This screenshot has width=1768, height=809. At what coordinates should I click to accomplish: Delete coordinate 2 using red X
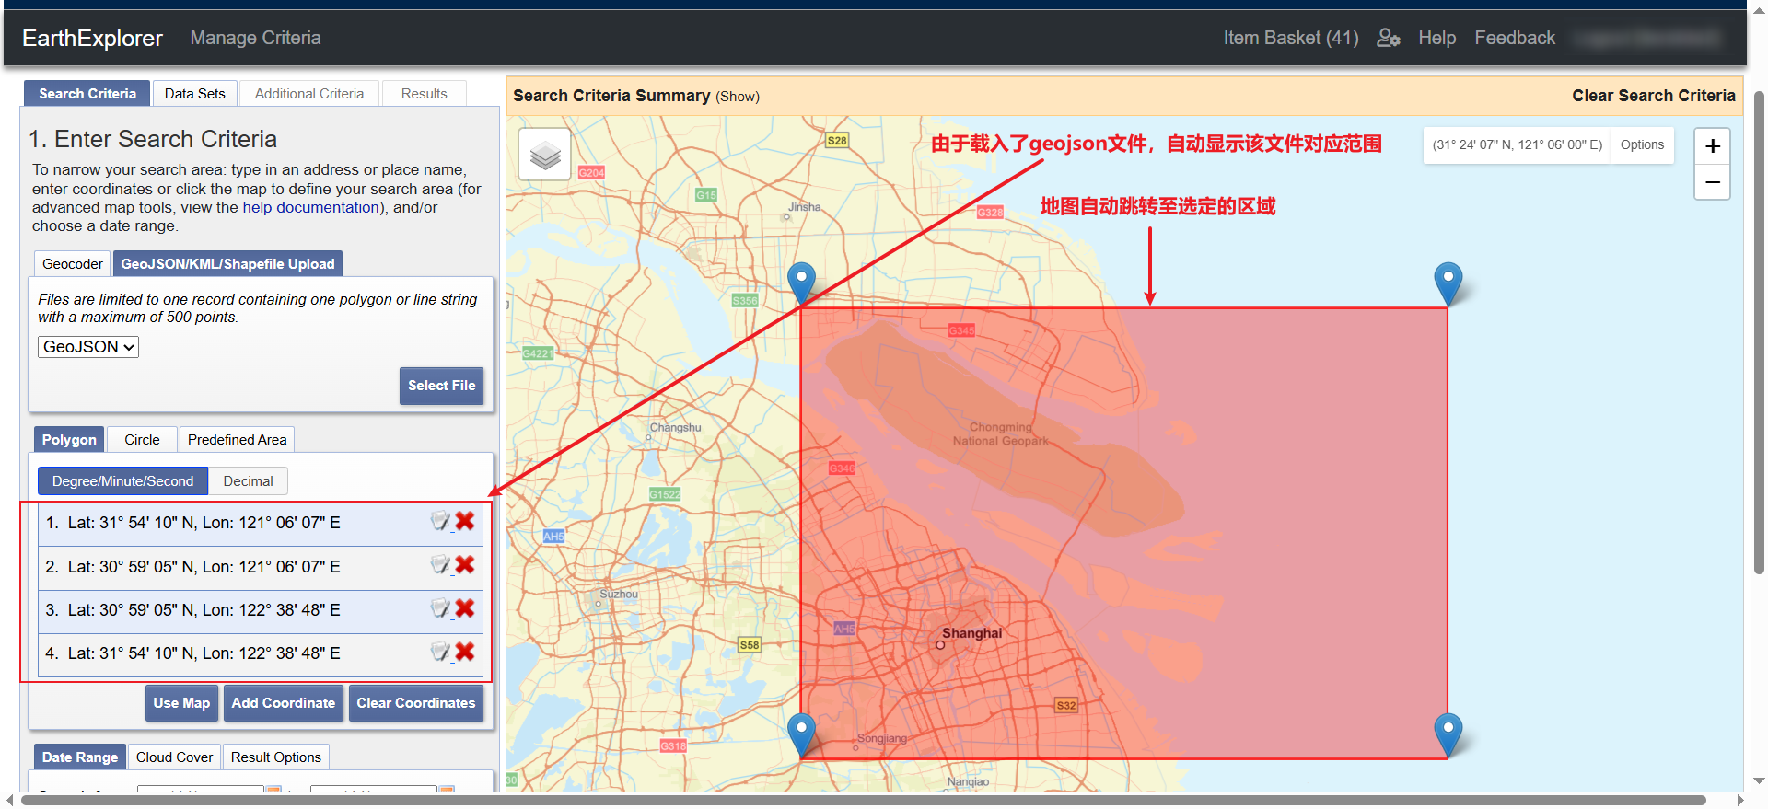coord(465,565)
